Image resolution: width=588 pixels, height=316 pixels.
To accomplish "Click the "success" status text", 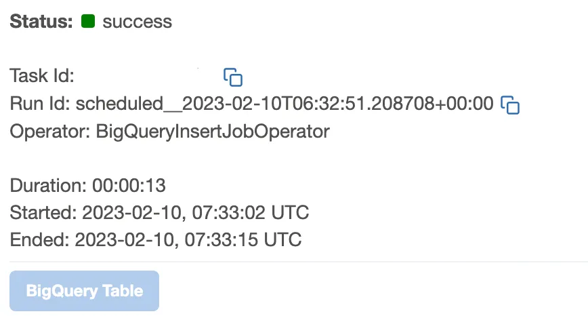I will (137, 22).
